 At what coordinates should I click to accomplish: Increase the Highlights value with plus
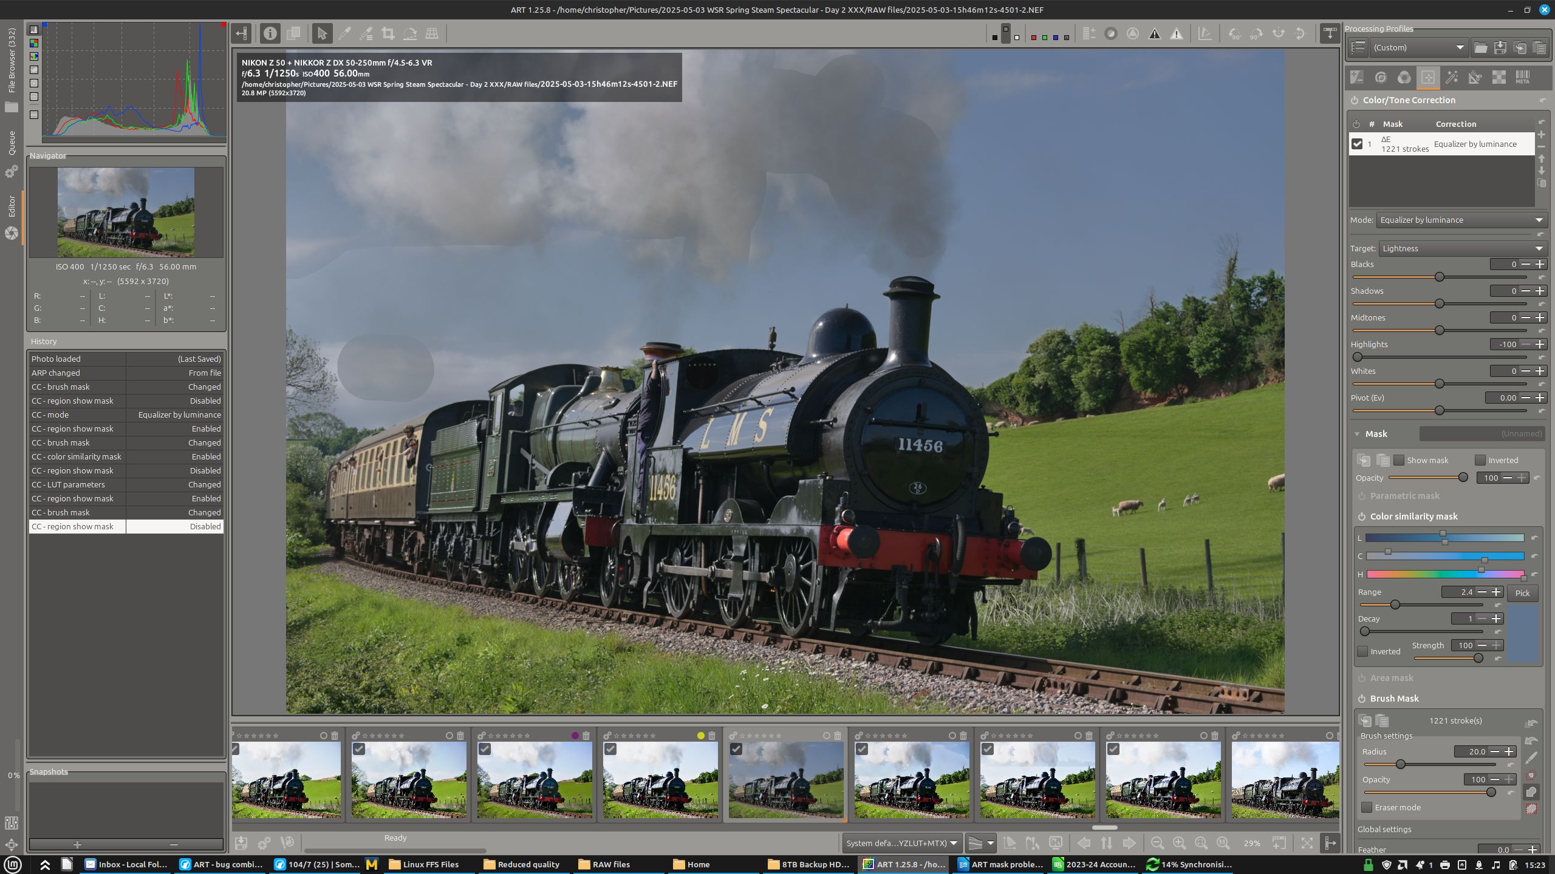pos(1540,344)
